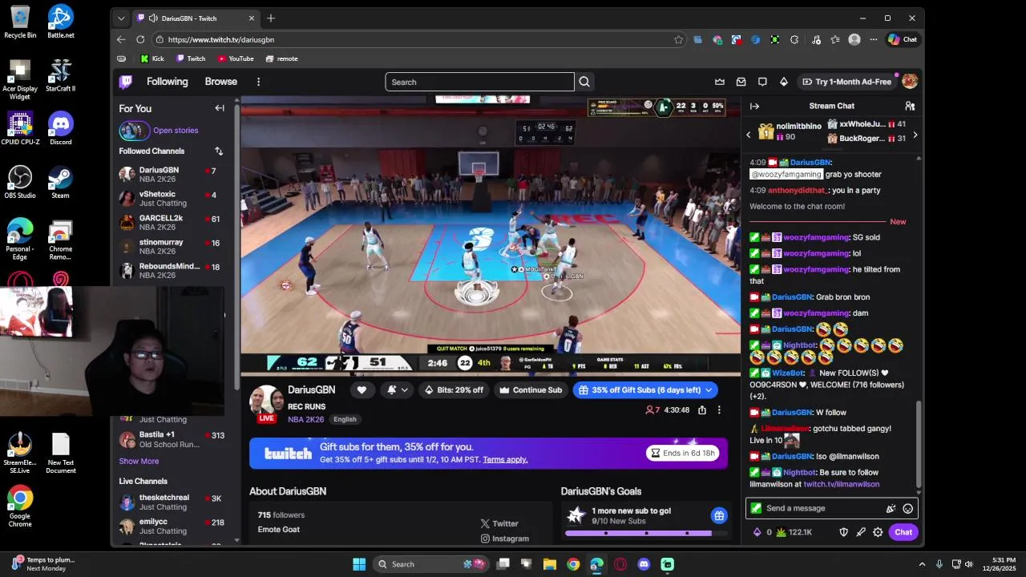Click the heart unfollow button under the stream
The height and width of the screenshot is (577, 1026).
(362, 390)
